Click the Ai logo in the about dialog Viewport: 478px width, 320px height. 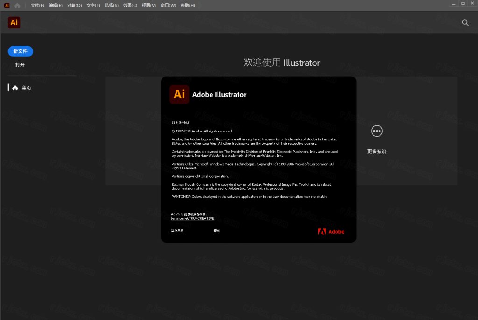pyautogui.click(x=179, y=94)
